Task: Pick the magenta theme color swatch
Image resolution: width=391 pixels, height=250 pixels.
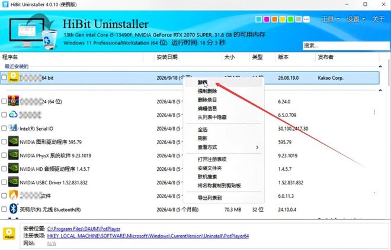Action: coord(267,19)
